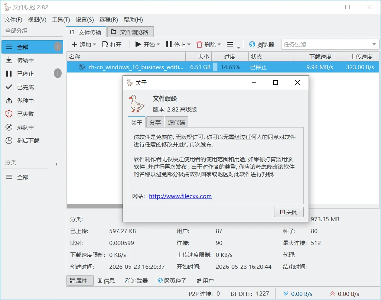Open the 追踪器 bottom tab

[136, 281]
